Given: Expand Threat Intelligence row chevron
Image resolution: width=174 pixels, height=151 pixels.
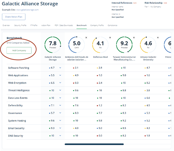Looking at the screenshot, I should pyautogui.click(x=60, y=90).
